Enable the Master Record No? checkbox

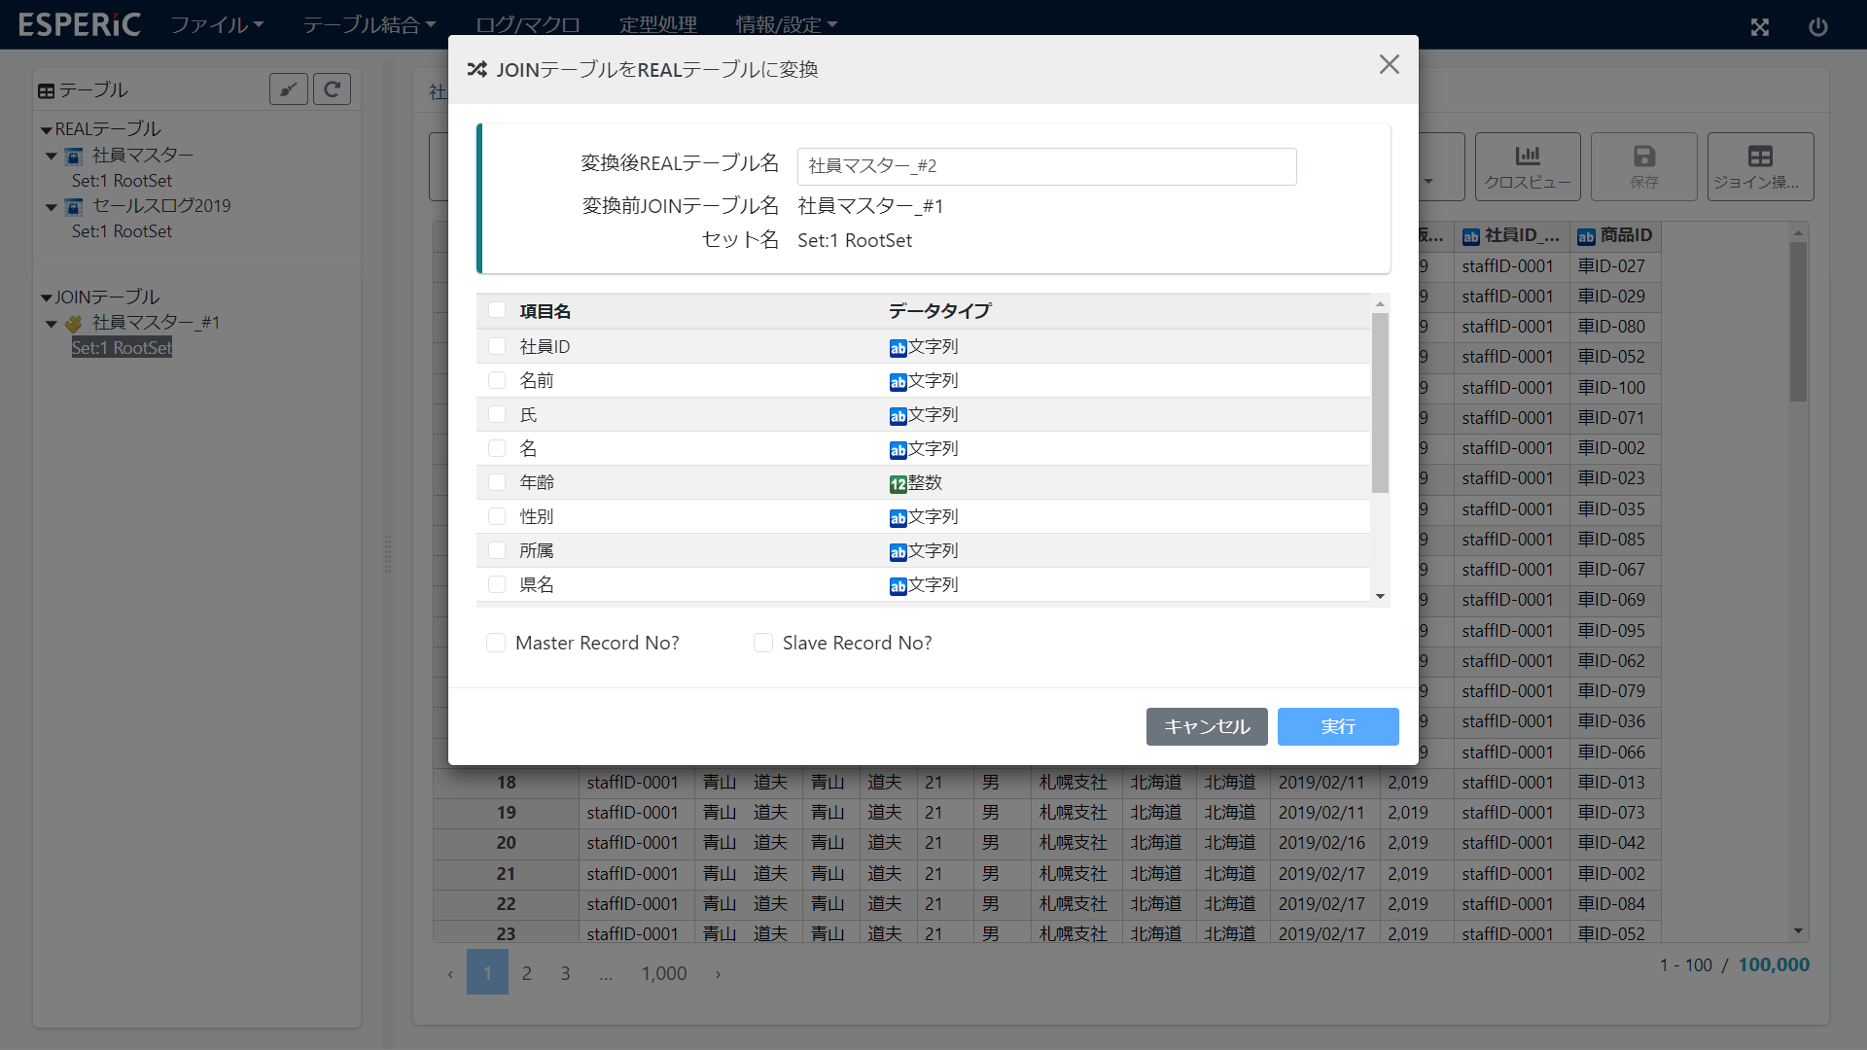496,643
